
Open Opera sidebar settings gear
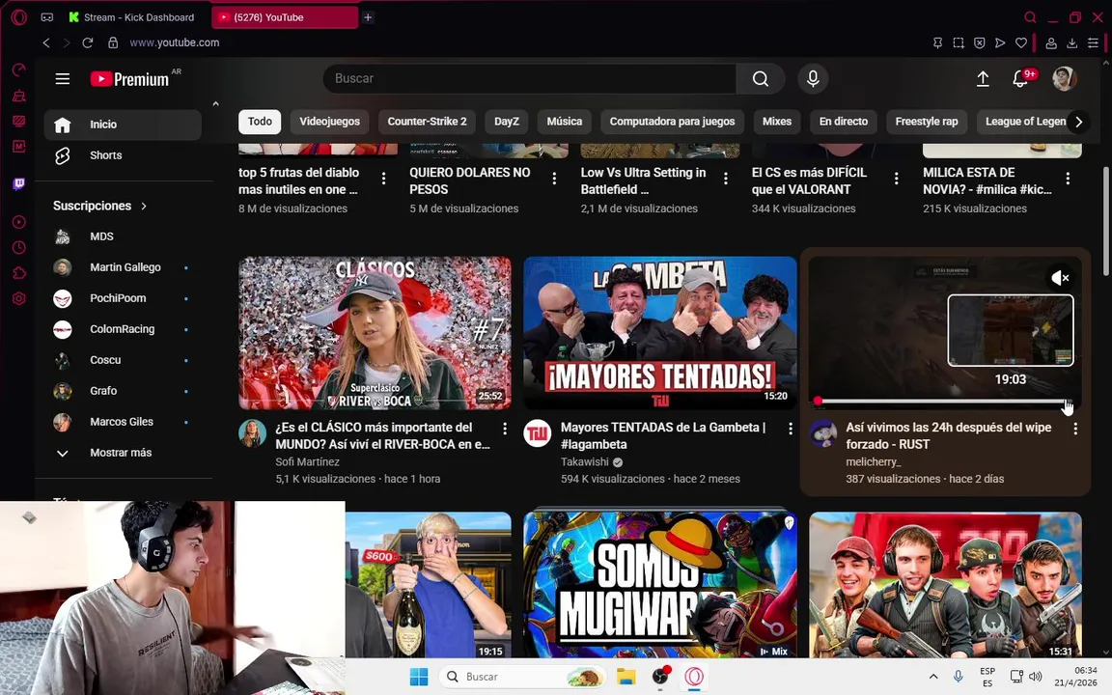pyautogui.click(x=19, y=298)
